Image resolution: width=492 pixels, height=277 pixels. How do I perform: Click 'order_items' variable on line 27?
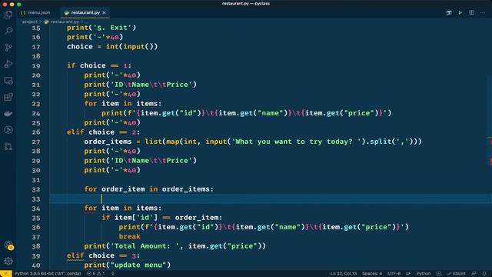click(x=108, y=142)
